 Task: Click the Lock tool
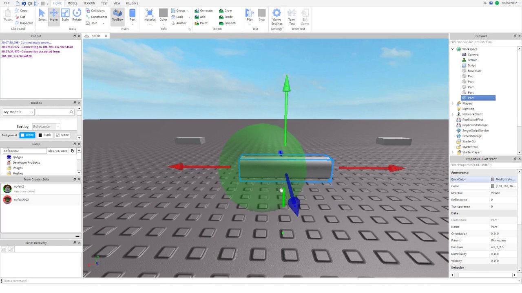coord(177,17)
